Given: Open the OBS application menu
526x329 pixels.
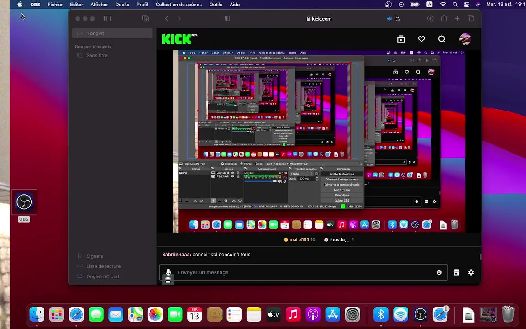Looking at the screenshot, I should (x=35, y=5).
